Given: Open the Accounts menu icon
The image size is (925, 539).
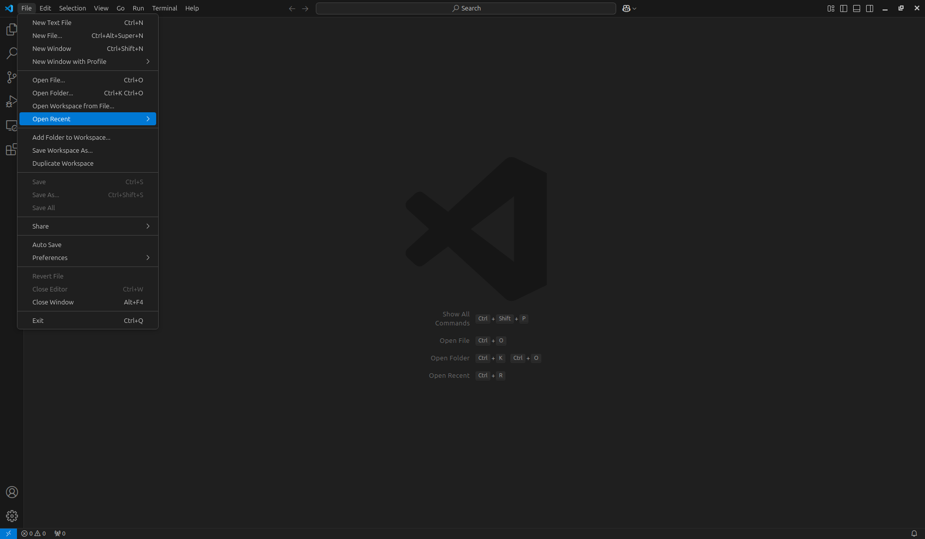Looking at the screenshot, I should pyautogui.click(x=11, y=492).
